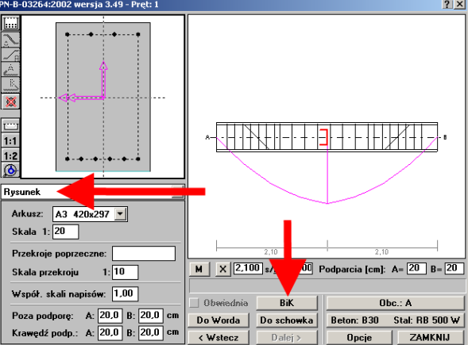Open the Opcje options menu

tap(359, 338)
